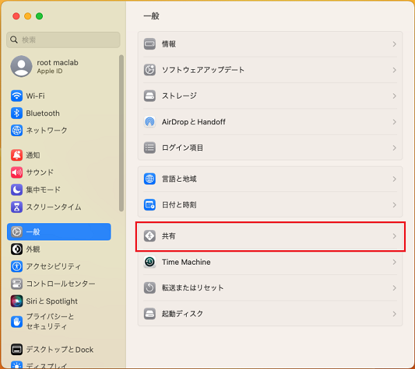The height and width of the screenshot is (369, 415).
Task: Click the ストレージ label text
Action: pyautogui.click(x=179, y=95)
